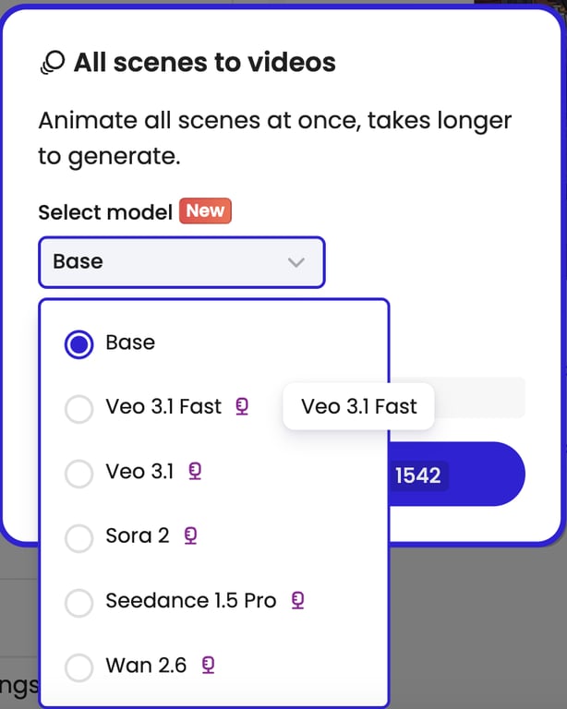
Task: Click the audio icon next to Veo 3.1 Fast
Action: (242, 406)
